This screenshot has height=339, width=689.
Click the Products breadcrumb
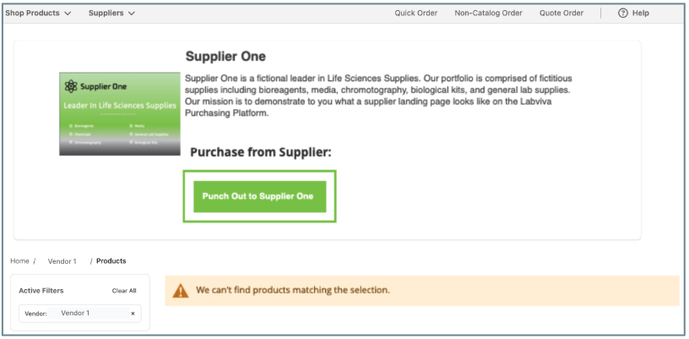coord(111,261)
